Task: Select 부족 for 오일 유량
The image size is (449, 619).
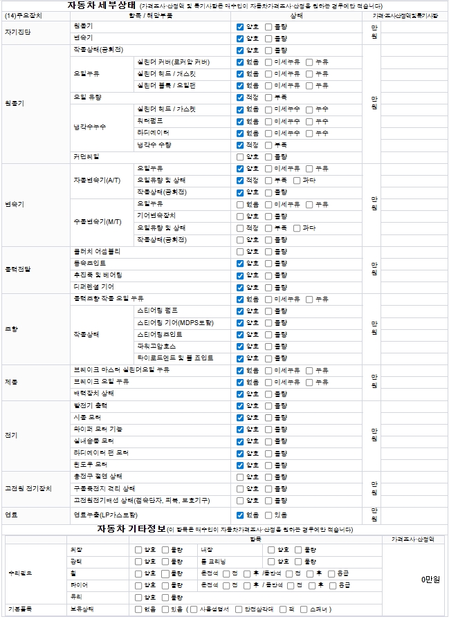Action: point(268,97)
